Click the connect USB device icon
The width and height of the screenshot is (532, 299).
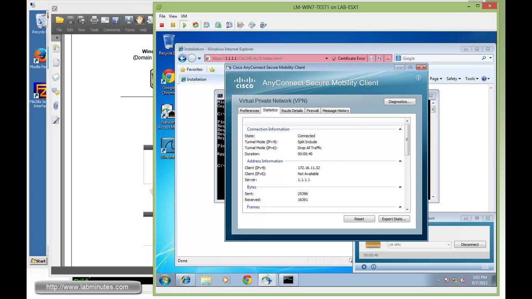coord(263,25)
